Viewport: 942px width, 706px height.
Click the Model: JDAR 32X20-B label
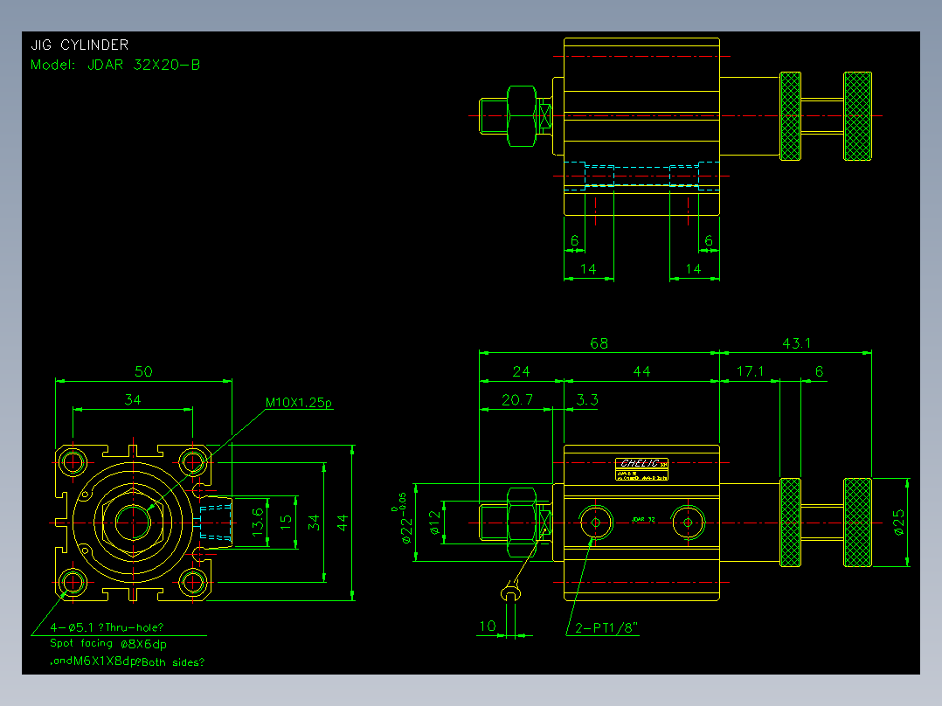tap(115, 65)
